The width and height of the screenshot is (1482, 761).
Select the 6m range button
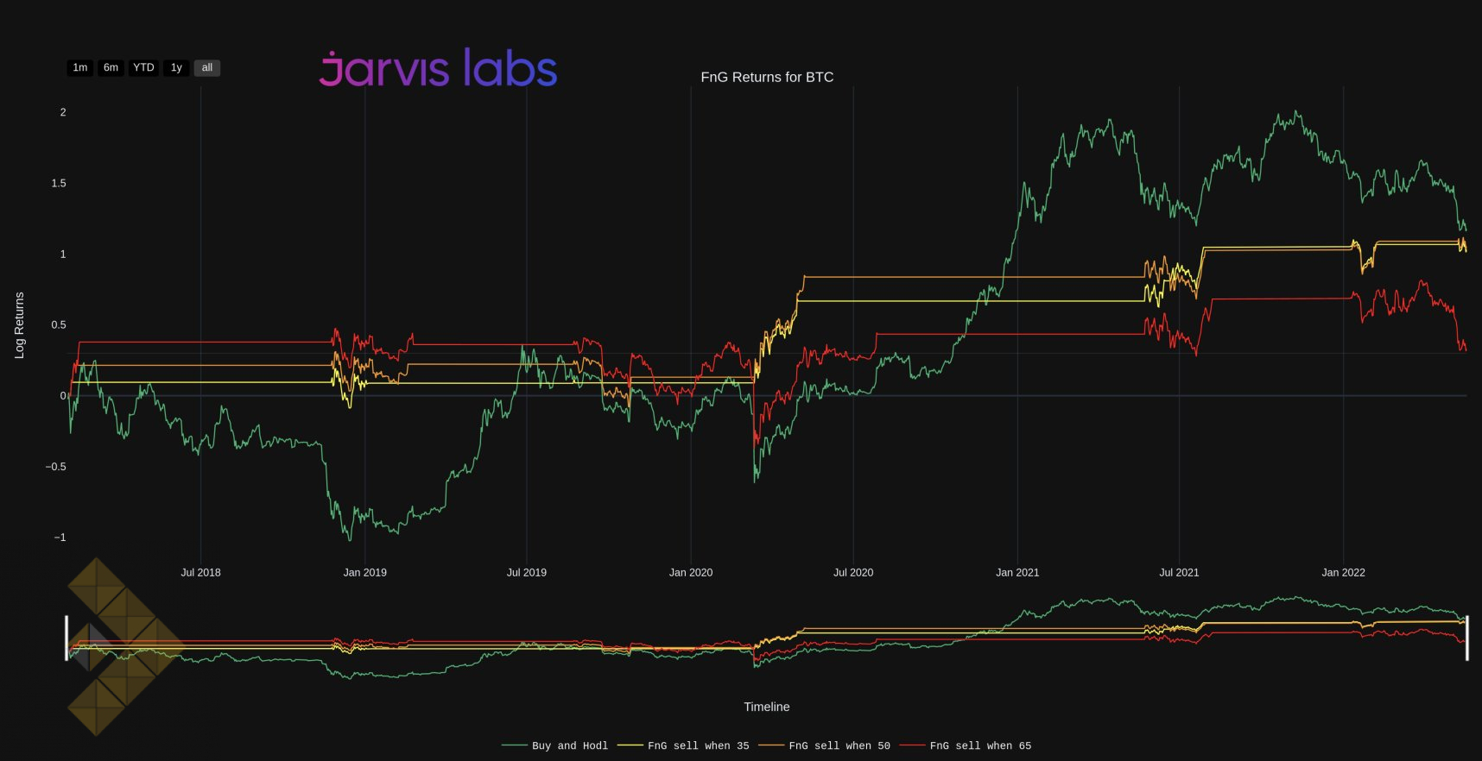pyautogui.click(x=111, y=67)
